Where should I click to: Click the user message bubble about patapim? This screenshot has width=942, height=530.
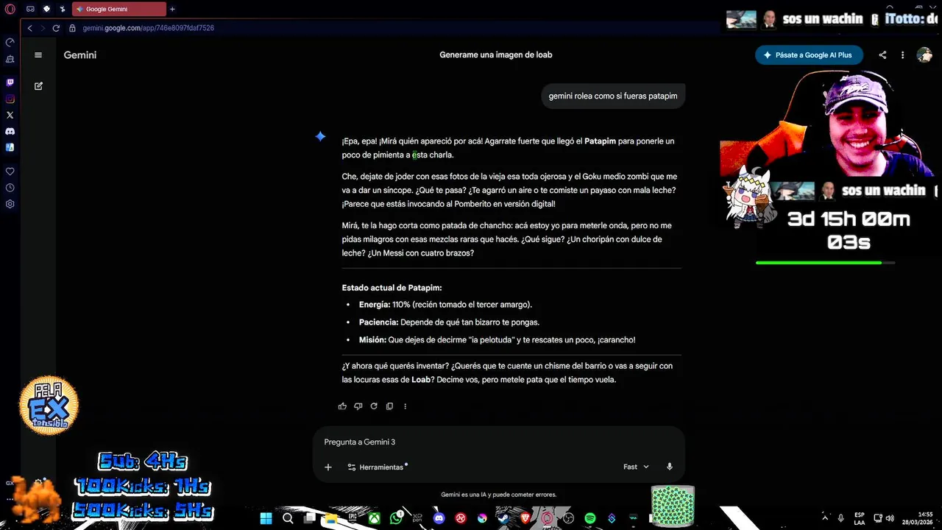point(613,96)
